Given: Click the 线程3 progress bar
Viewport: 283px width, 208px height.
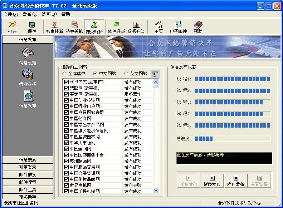Looking at the screenshot, I should pyautogui.click(x=233, y=102).
